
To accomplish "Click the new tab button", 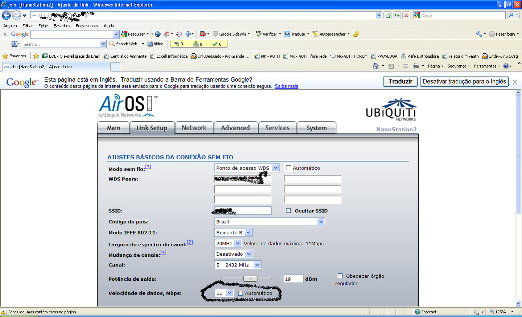I will pyautogui.click(x=115, y=67).
